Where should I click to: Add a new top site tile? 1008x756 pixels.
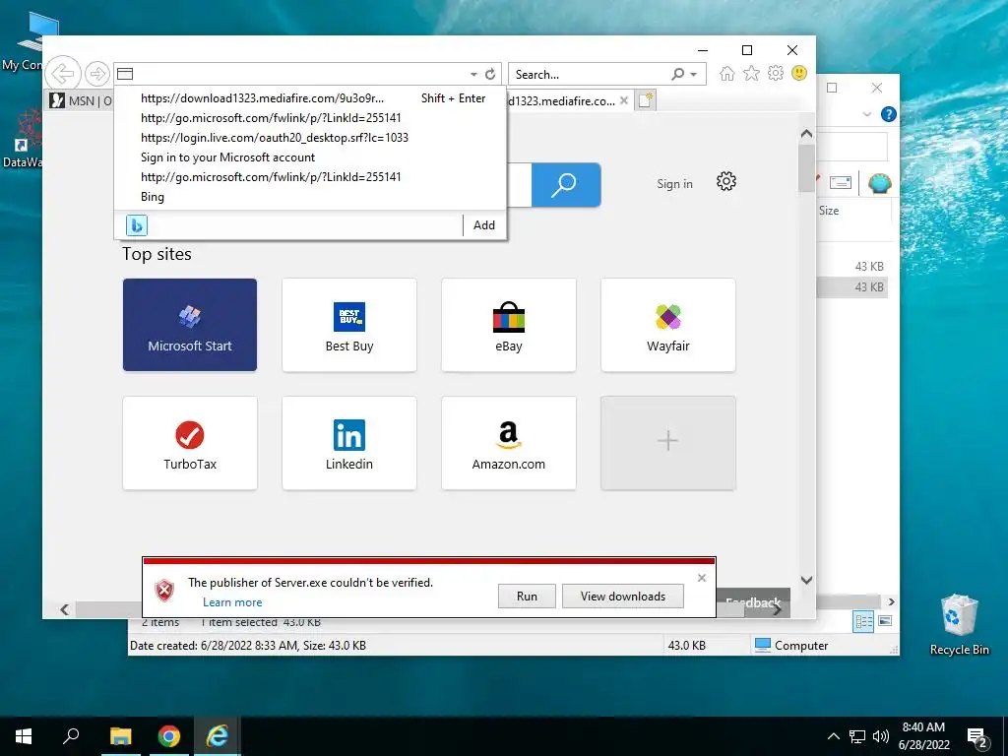(668, 443)
